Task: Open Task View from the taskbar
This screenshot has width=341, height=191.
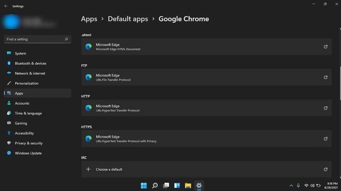Action: click(166, 186)
